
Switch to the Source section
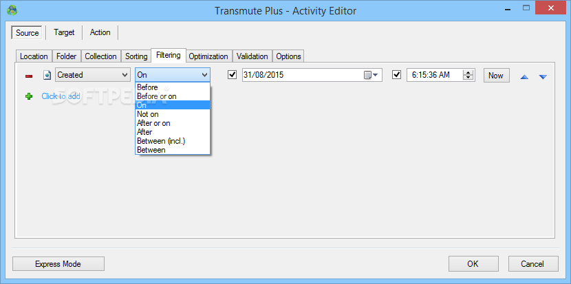point(28,33)
